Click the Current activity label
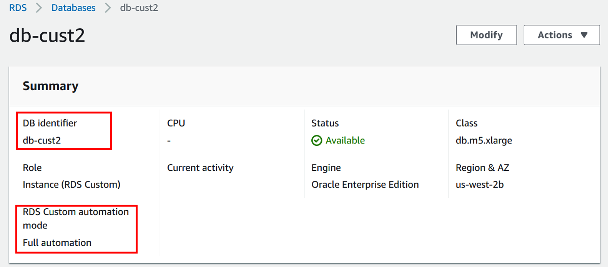The image size is (608, 267). coord(200,168)
